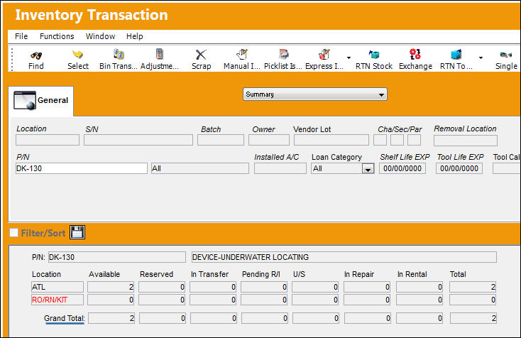Image resolution: width=521 pixels, height=338 pixels.
Task: Click the Vendor Lot input field
Action: point(331,140)
